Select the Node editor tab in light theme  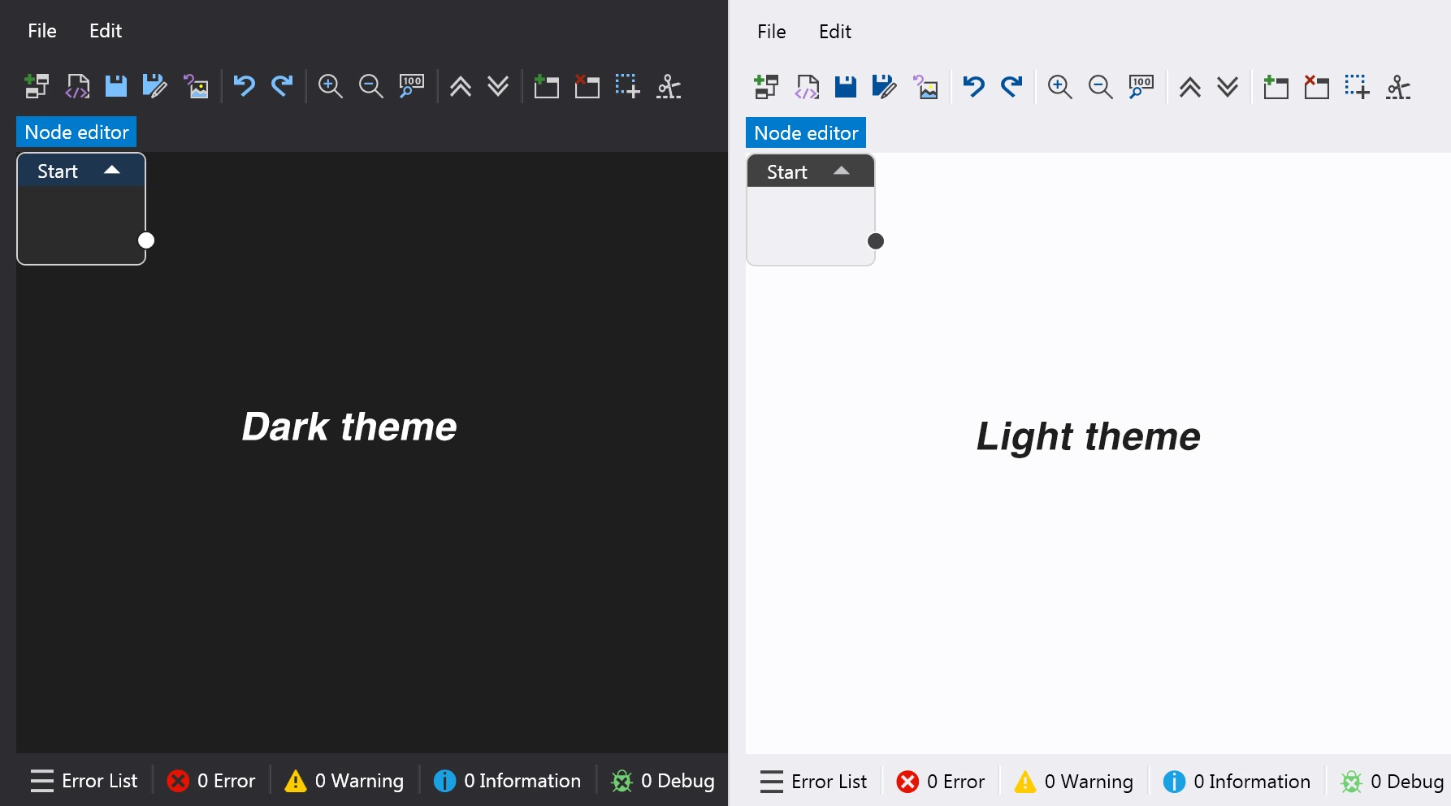(x=806, y=132)
